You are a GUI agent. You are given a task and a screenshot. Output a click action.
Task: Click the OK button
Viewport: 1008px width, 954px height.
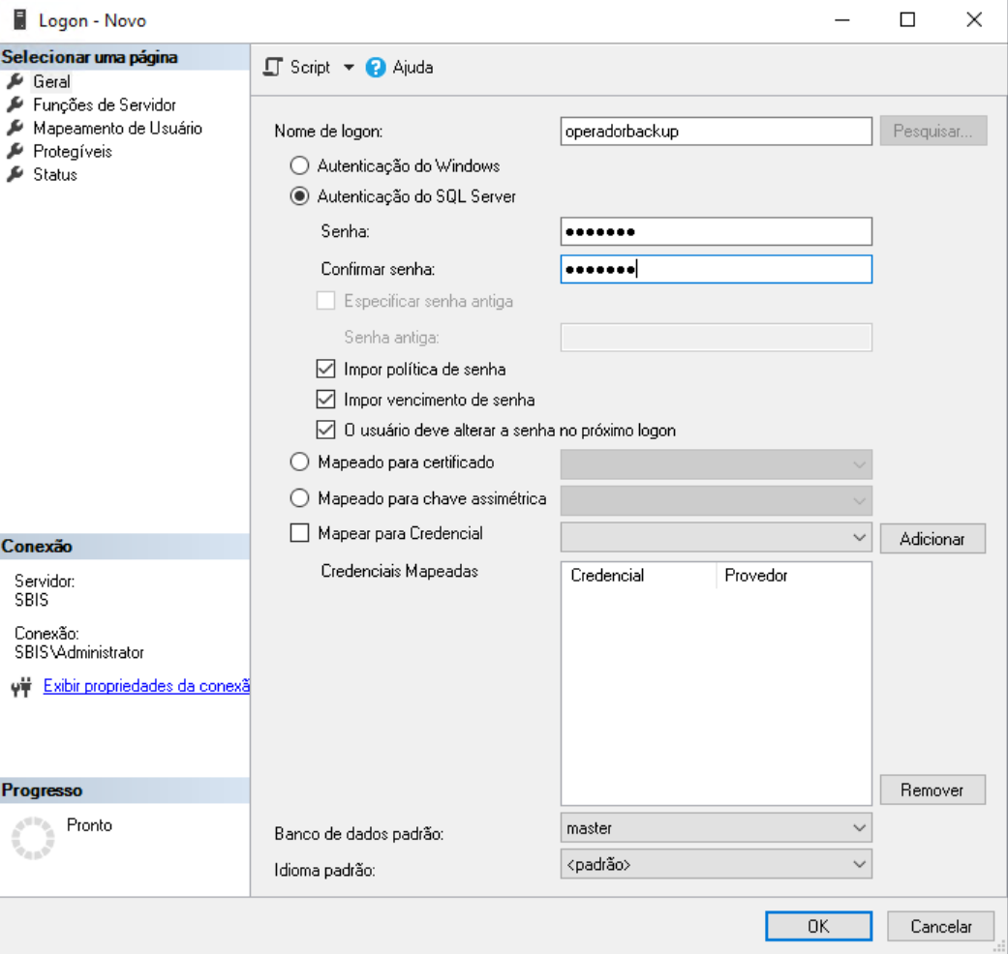coord(818,926)
